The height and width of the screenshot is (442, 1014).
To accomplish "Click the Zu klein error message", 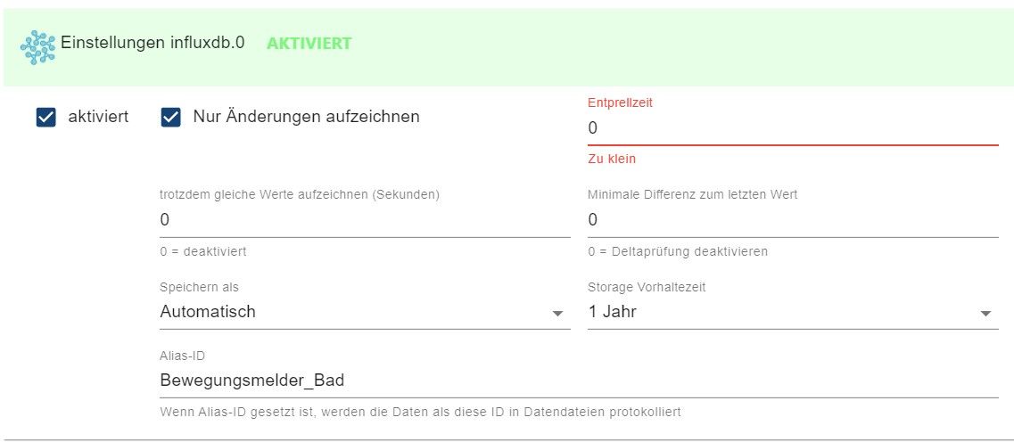I will coord(612,159).
